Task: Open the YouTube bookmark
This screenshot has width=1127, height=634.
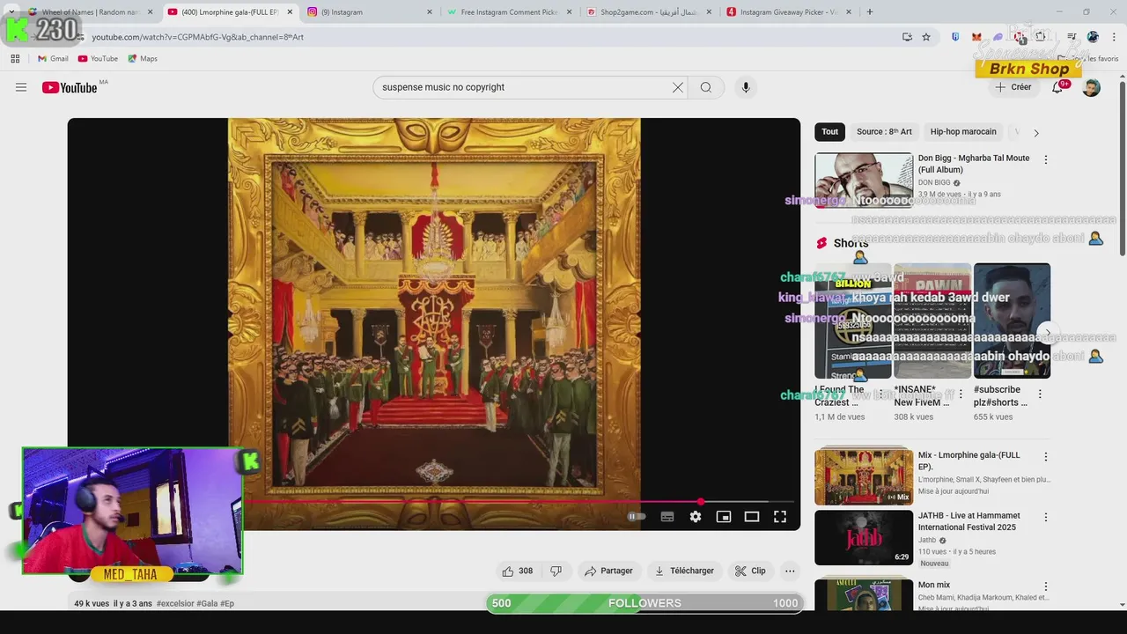Action: coord(98,59)
